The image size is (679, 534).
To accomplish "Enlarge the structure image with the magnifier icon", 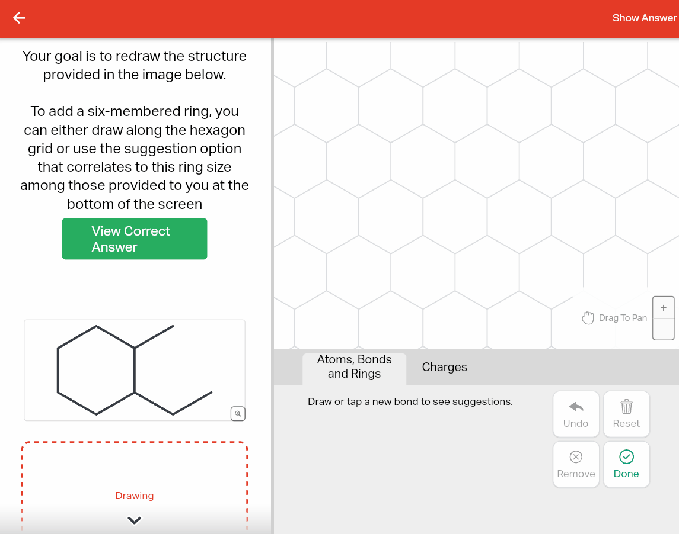I will click(x=238, y=414).
